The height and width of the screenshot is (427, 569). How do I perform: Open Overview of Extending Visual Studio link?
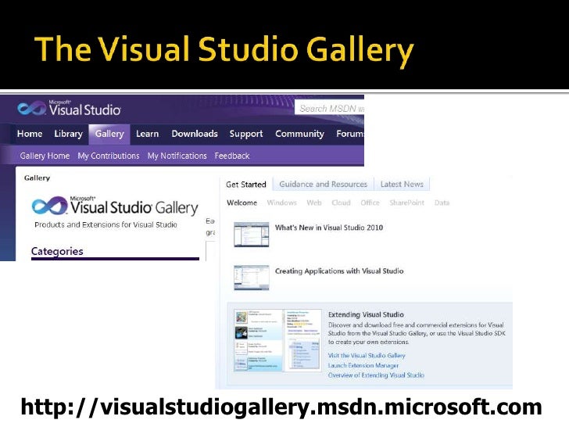point(376,375)
